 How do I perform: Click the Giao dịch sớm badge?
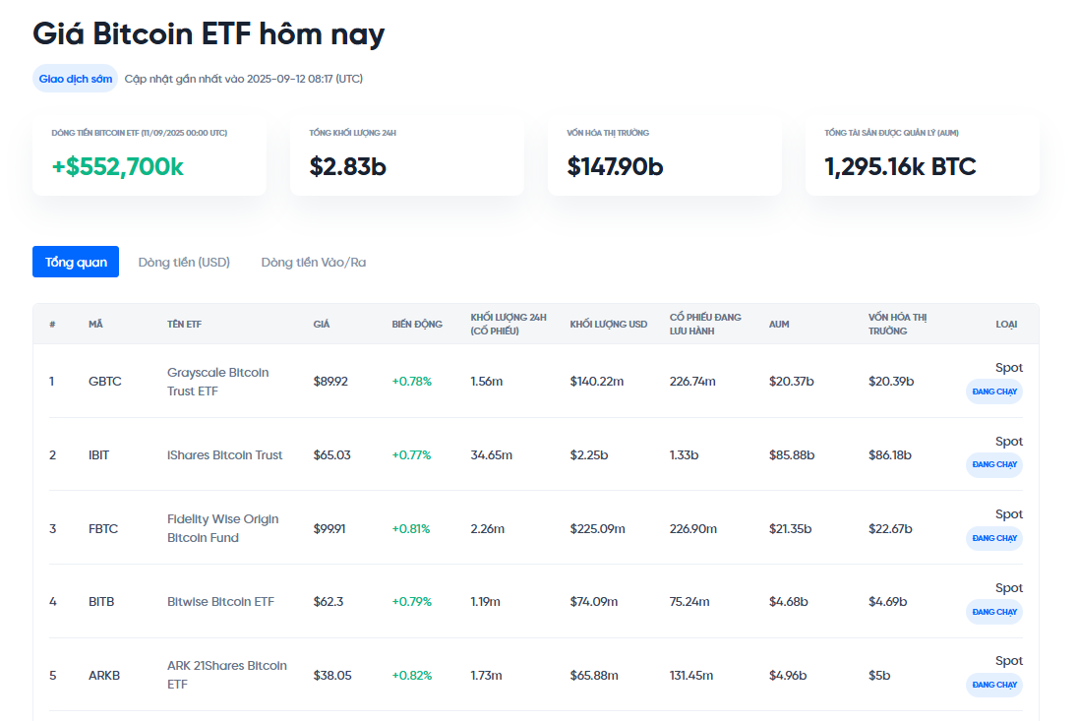[74, 78]
